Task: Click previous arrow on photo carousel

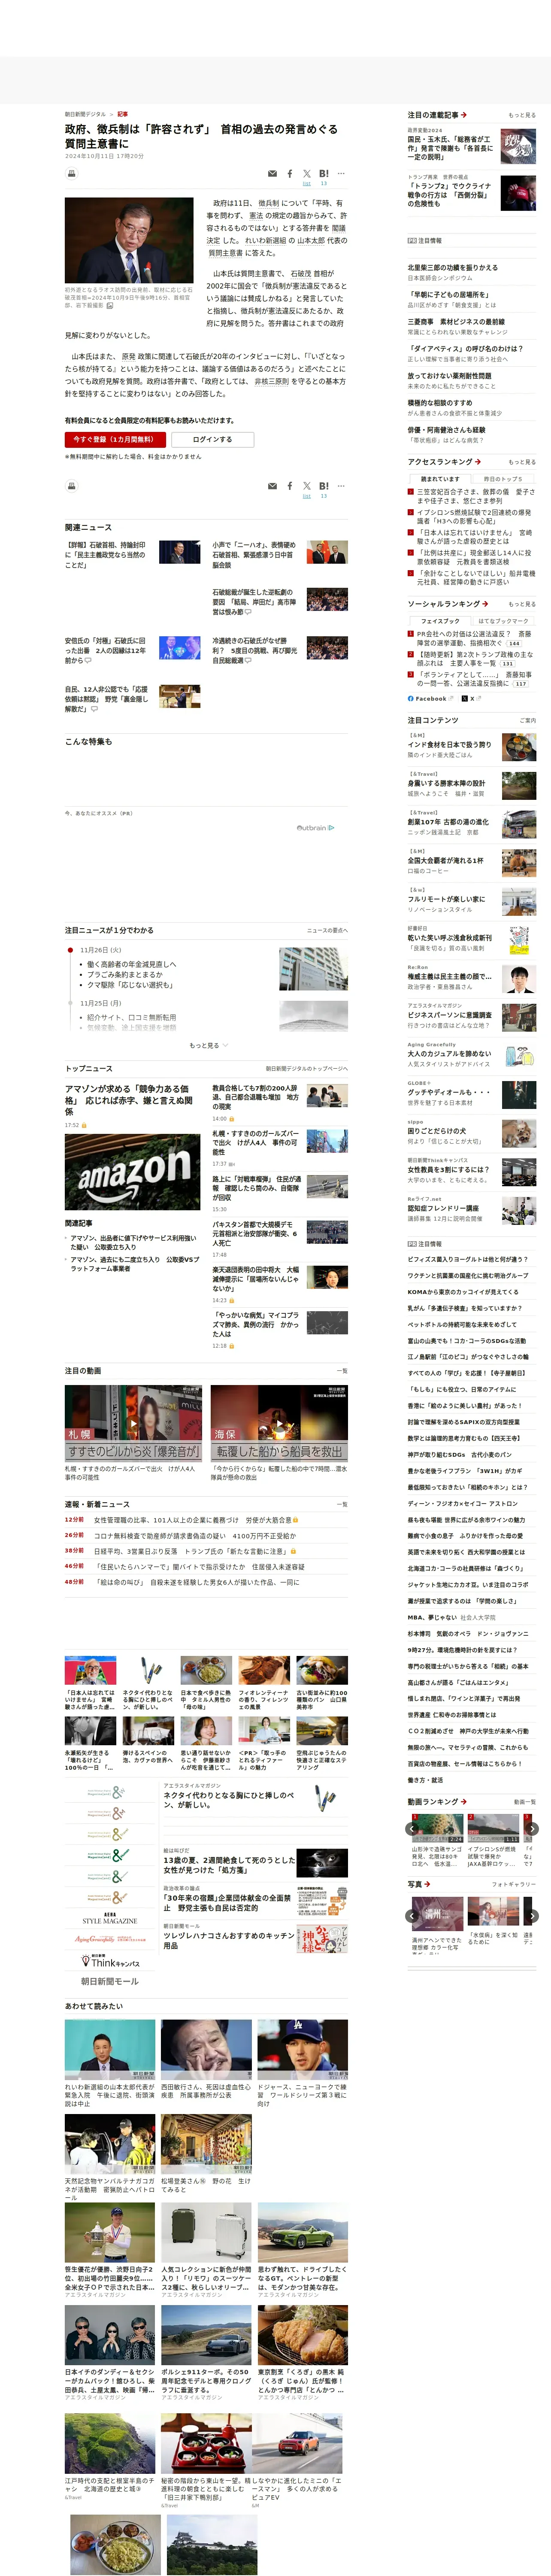Action: click(412, 1916)
